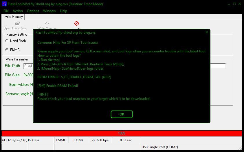The width and height of the screenshot is (244, 152).
Task: Open the Help menu
Action: pyautogui.click(x=63, y=11)
